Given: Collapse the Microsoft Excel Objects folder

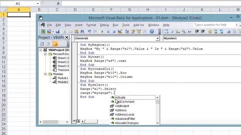Looking at the screenshot, I should tap(45, 54).
